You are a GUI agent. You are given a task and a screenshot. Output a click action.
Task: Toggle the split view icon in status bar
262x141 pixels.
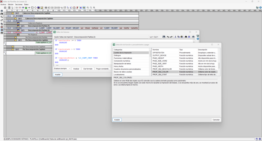tap(257, 139)
